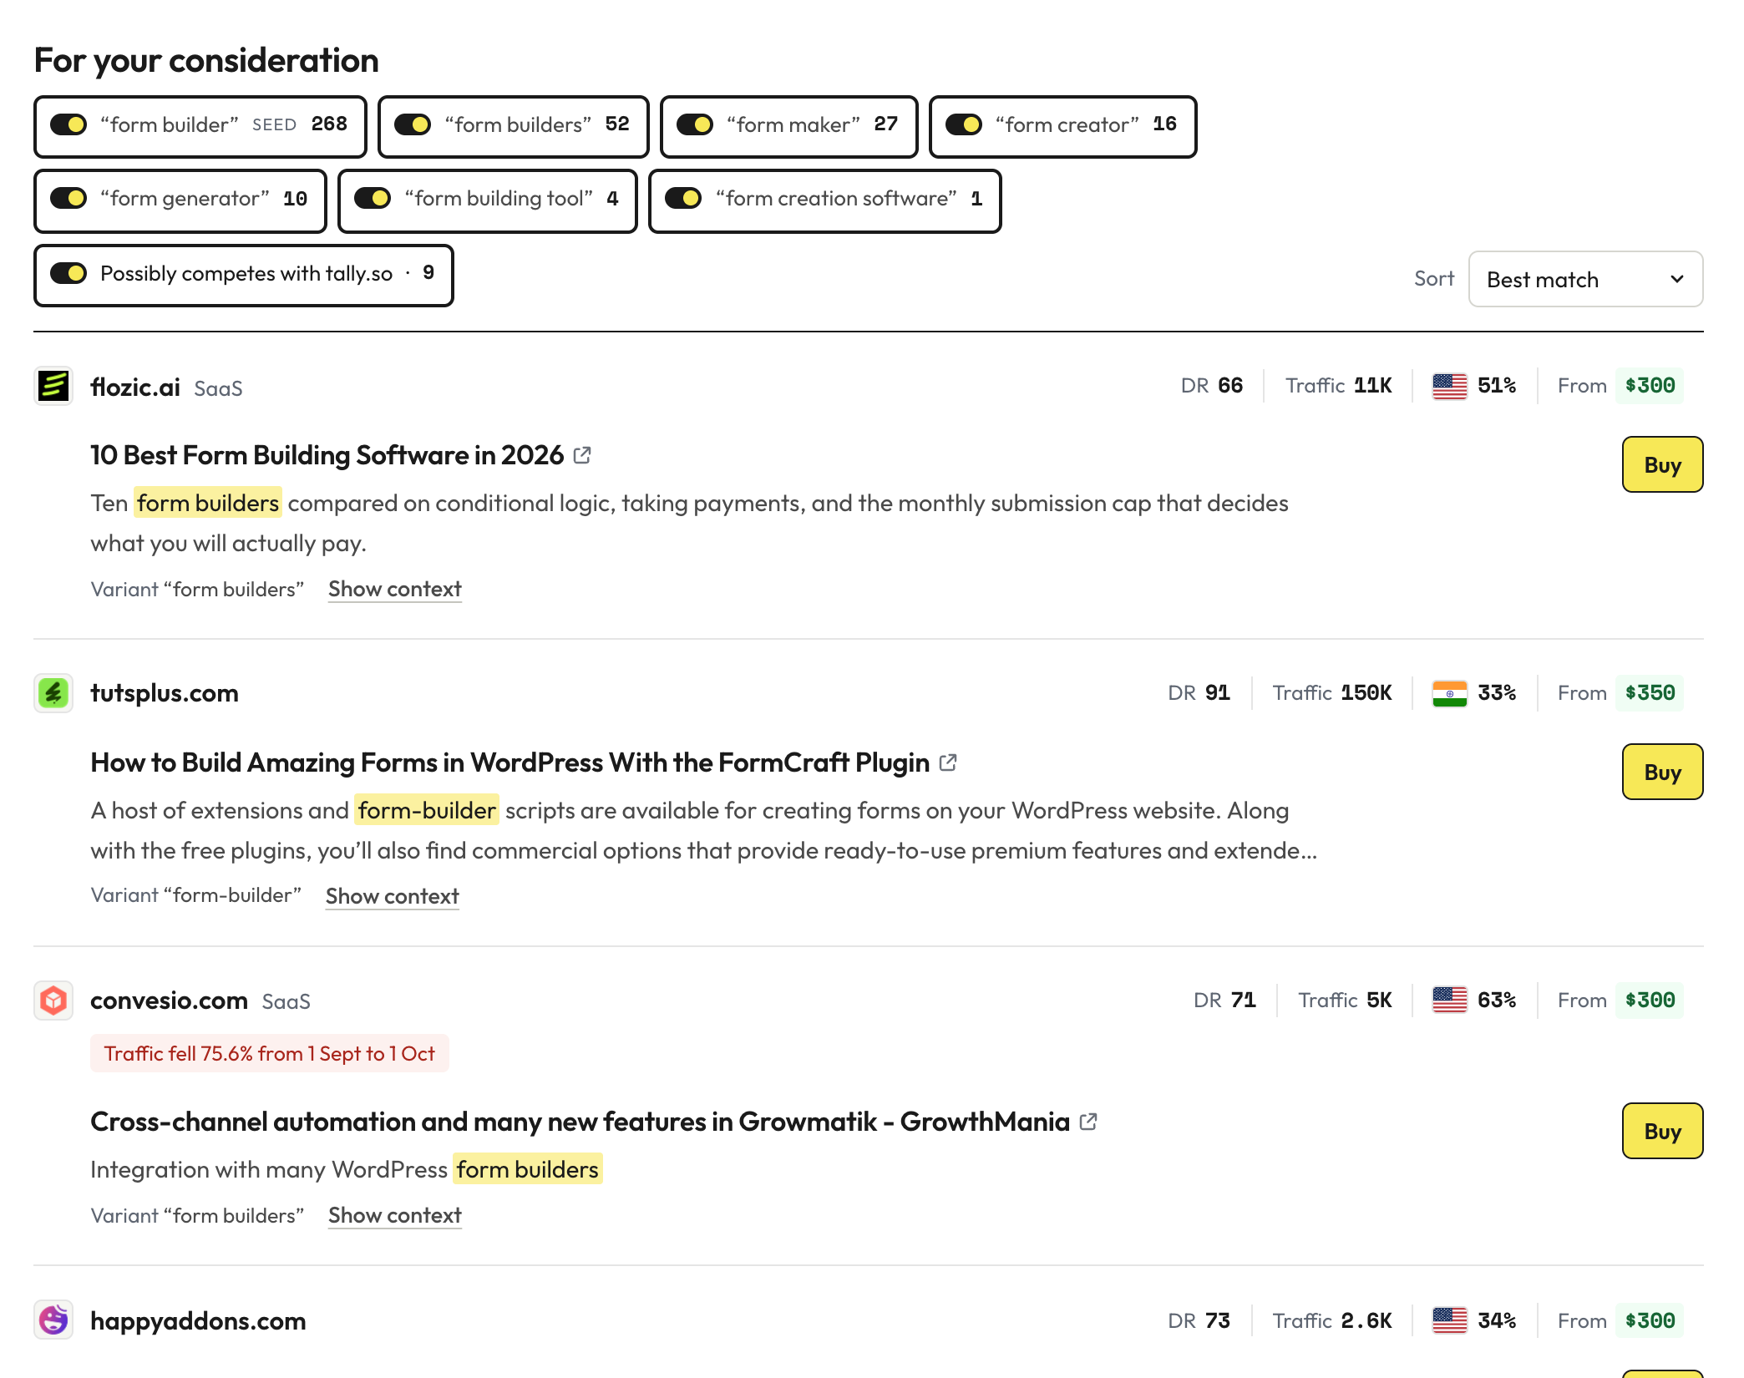Open external link icon for 10 Best Form Building Software
This screenshot has height=1378, width=1744.
click(x=582, y=455)
